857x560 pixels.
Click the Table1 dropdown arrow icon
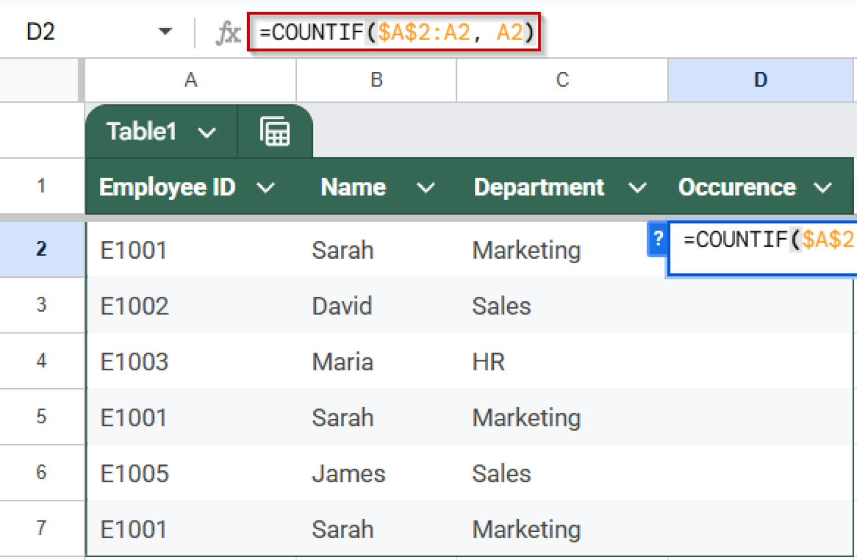[x=207, y=132]
